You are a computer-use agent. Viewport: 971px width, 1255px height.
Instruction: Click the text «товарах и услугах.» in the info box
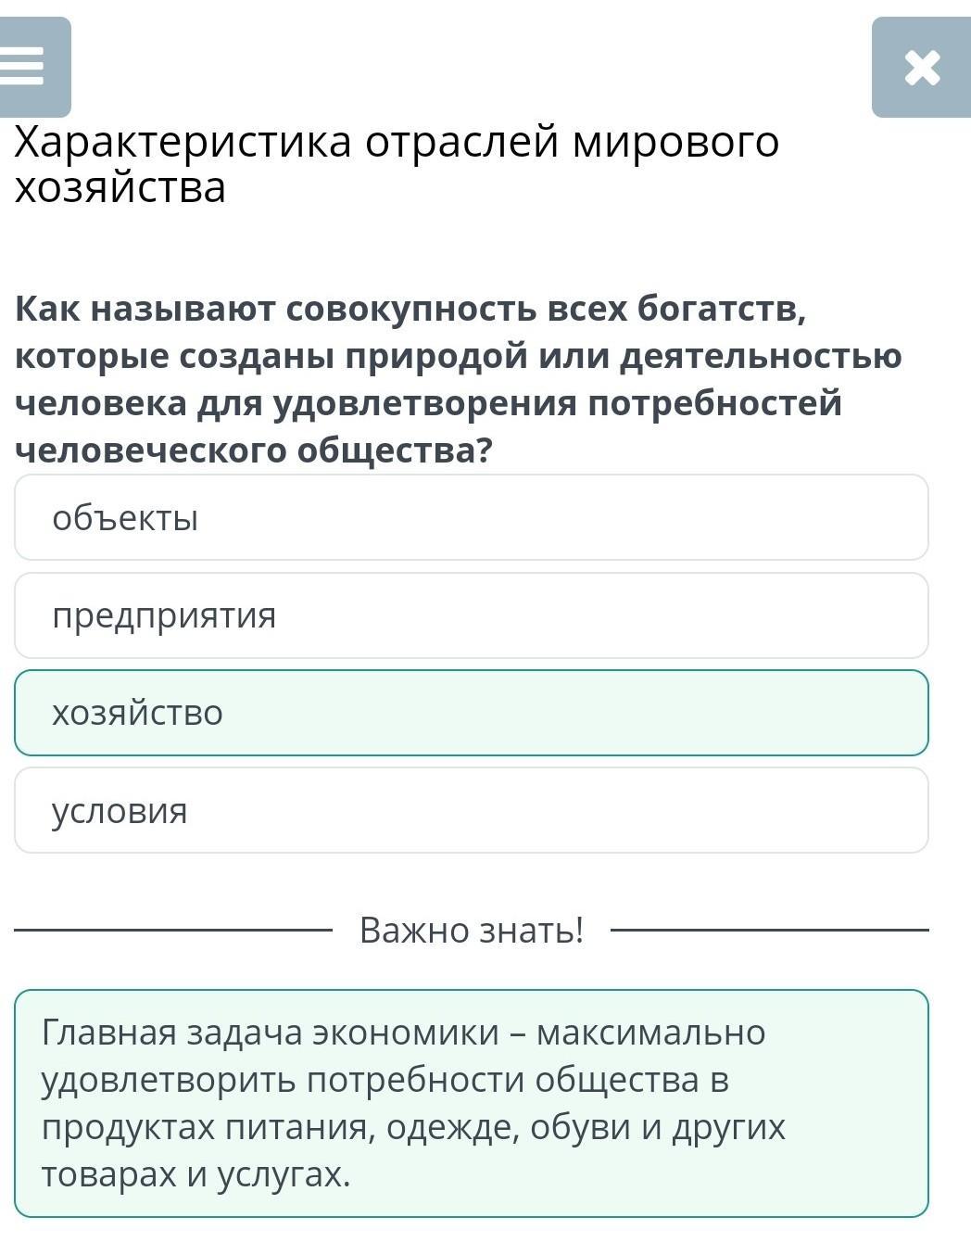click(196, 1174)
